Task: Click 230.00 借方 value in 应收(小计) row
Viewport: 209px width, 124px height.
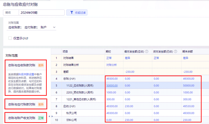Action: click(129, 106)
